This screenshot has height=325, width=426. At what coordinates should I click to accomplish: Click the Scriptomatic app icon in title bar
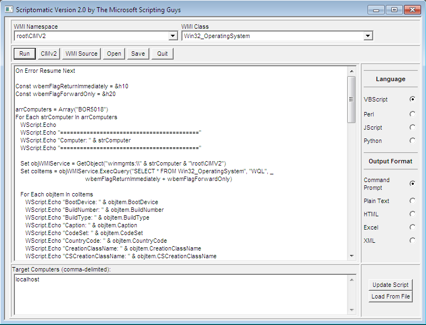pyautogui.click(x=9, y=9)
